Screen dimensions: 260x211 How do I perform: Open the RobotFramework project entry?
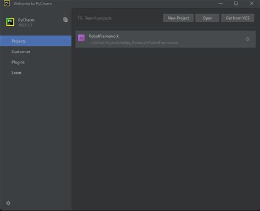pyautogui.click(x=166, y=39)
